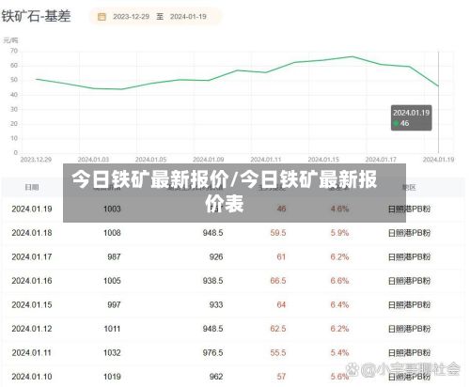Click 日照港PB粉 in the 2024.01.11 row
Viewport: 470px width, 387px height.
click(409, 353)
